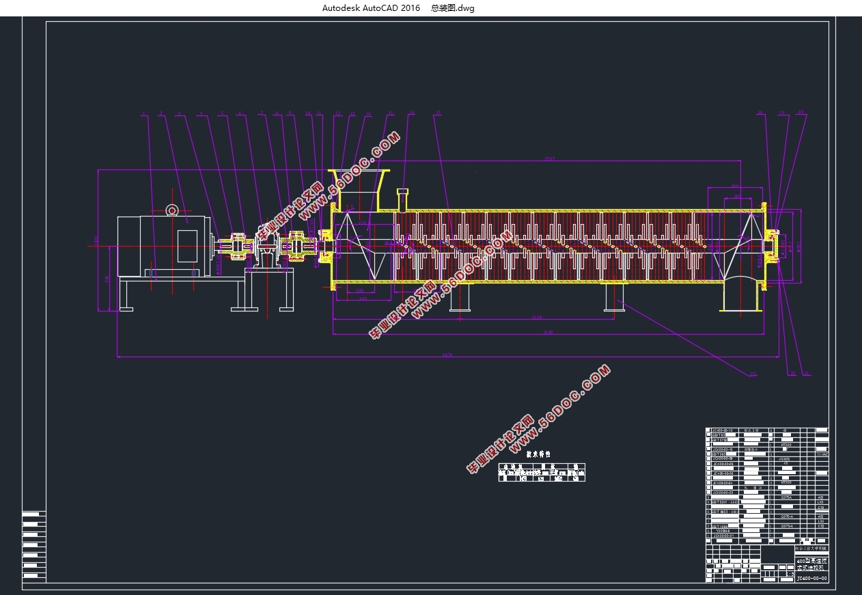Select the 技术特性 heading text
The height and width of the screenshot is (595, 862).
click(538, 454)
